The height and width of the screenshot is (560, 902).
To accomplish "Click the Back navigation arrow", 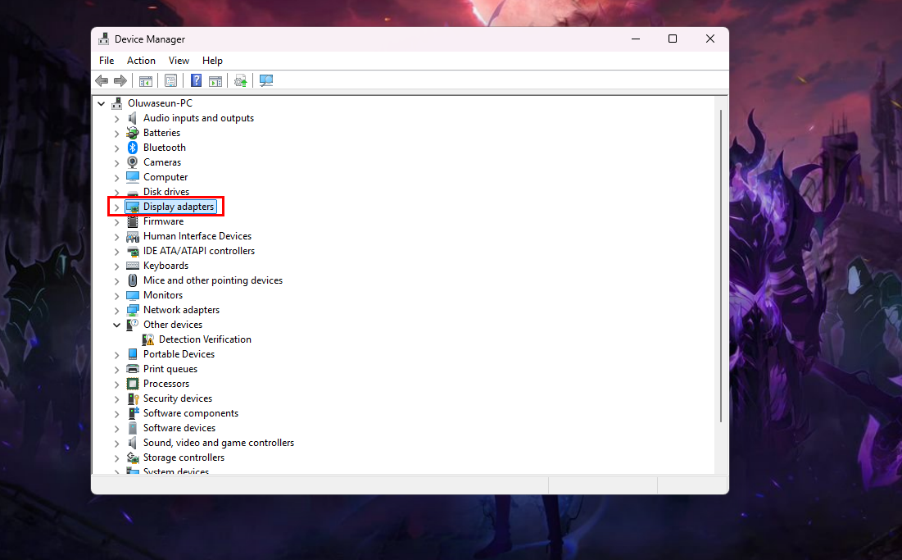I will 101,80.
